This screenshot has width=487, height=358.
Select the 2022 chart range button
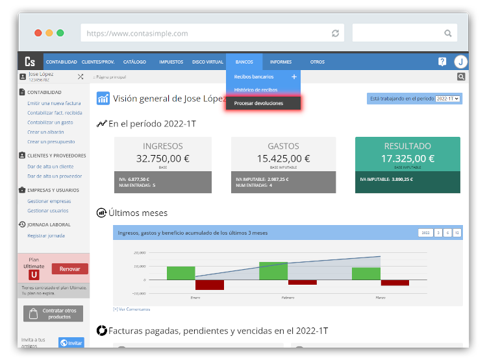[x=425, y=233]
